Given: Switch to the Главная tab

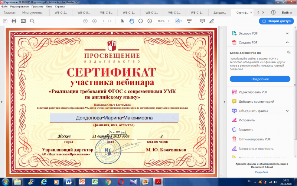Looking at the screenshot, I should click(10, 13).
